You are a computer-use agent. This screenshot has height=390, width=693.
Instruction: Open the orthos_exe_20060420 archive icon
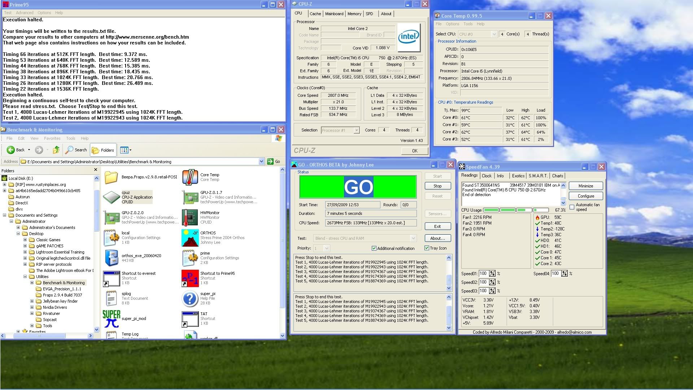click(x=111, y=258)
